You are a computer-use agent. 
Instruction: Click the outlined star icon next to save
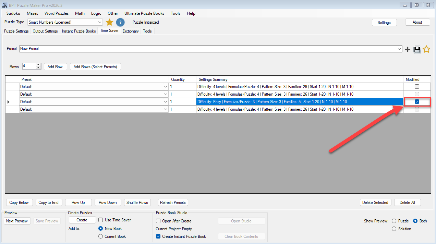pos(426,49)
